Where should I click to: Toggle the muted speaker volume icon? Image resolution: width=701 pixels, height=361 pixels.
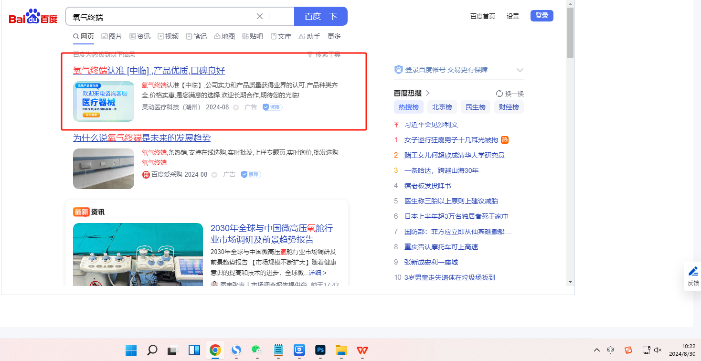658,350
